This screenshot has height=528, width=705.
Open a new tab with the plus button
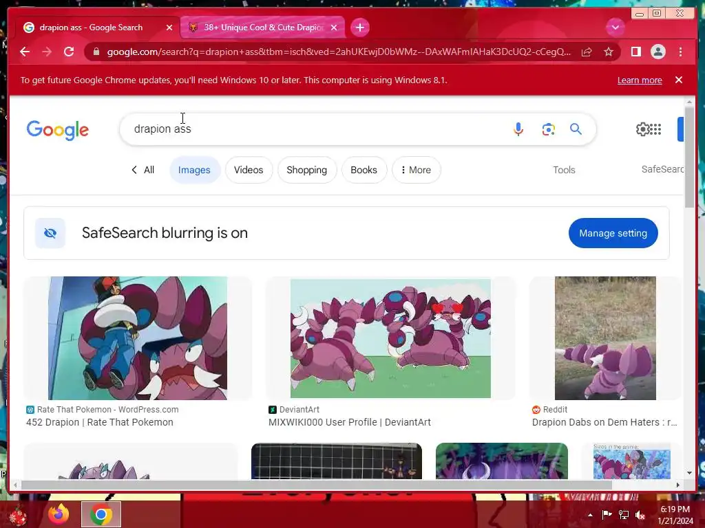click(359, 27)
